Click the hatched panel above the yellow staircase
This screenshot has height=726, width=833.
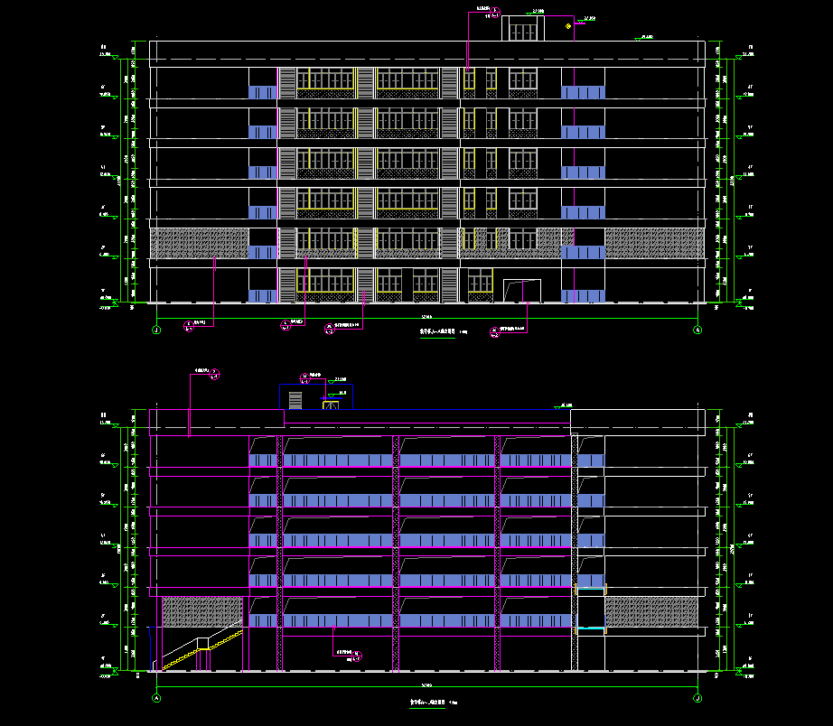(x=202, y=611)
